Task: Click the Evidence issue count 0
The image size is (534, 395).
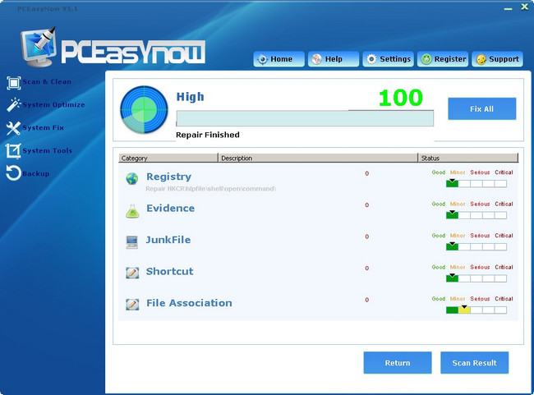Action: point(366,205)
